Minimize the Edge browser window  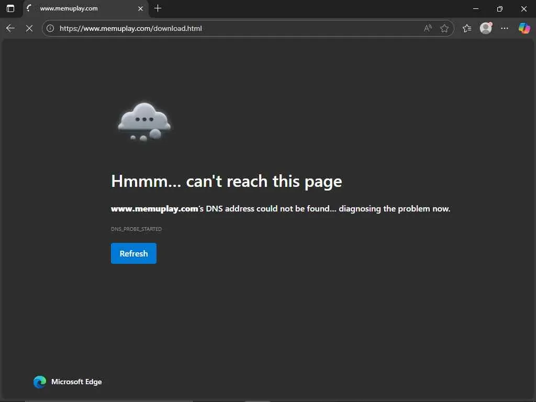475,8
